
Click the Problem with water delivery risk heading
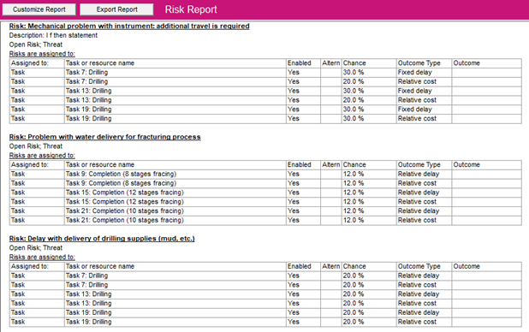tap(105, 137)
